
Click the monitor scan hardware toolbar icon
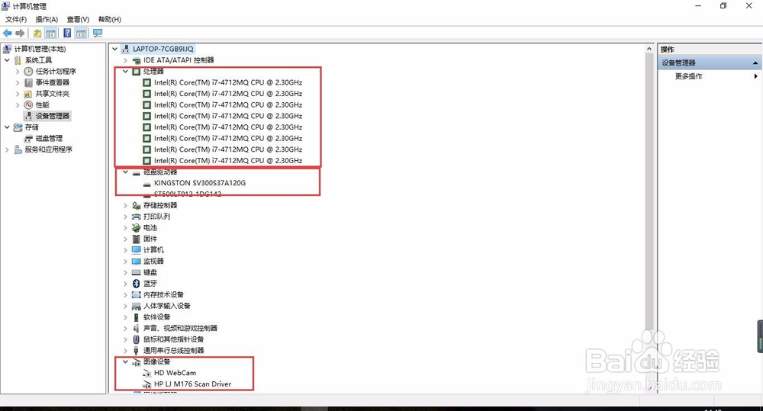click(x=98, y=33)
